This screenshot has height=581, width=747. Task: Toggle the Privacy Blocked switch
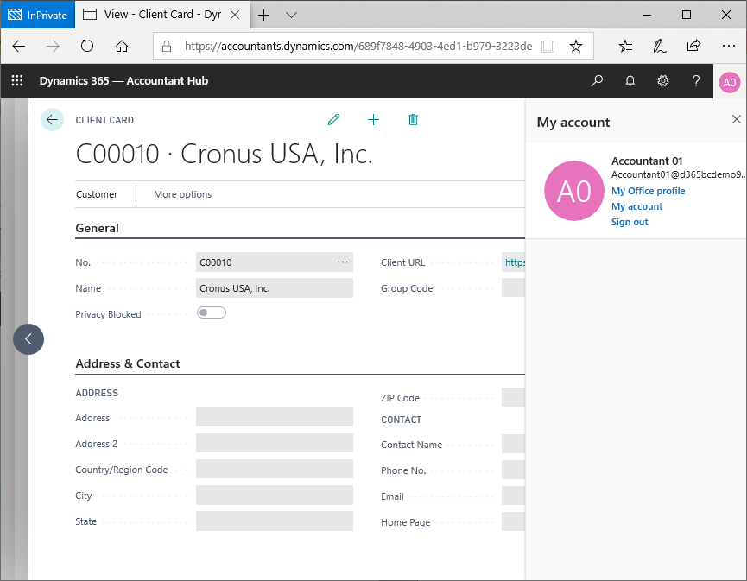click(x=212, y=313)
